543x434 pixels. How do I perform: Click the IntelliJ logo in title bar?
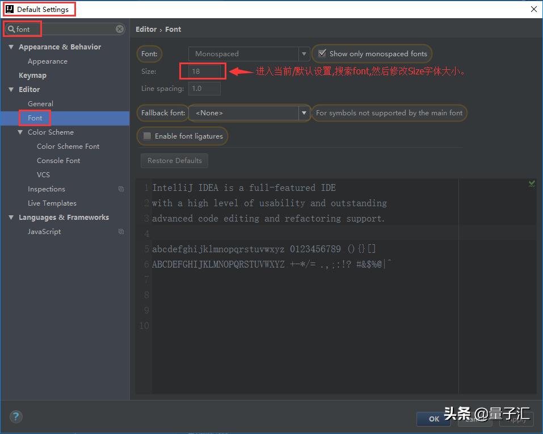click(10, 9)
